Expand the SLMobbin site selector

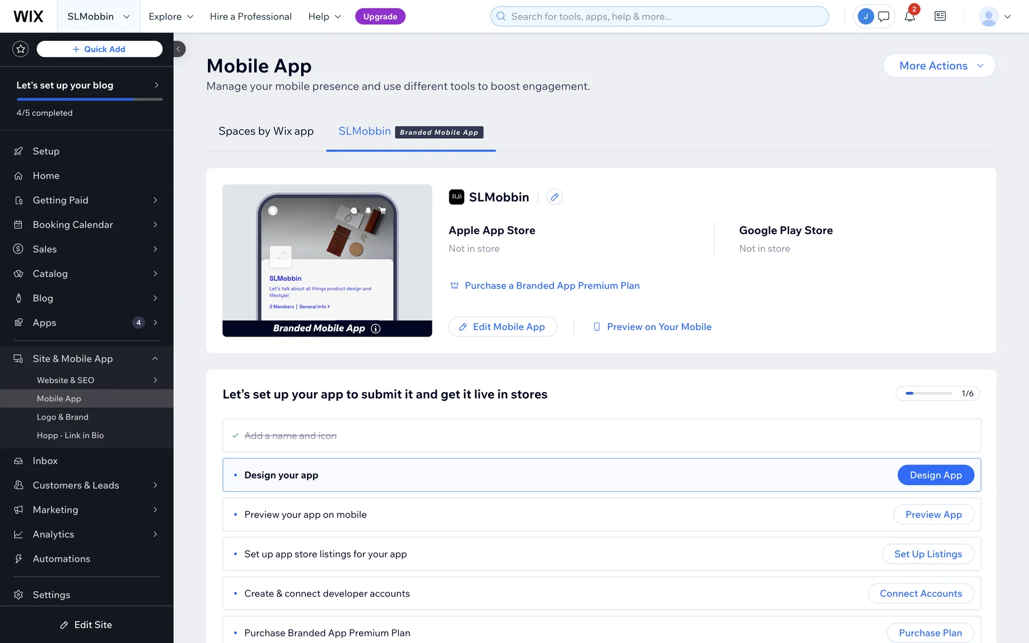pos(99,17)
